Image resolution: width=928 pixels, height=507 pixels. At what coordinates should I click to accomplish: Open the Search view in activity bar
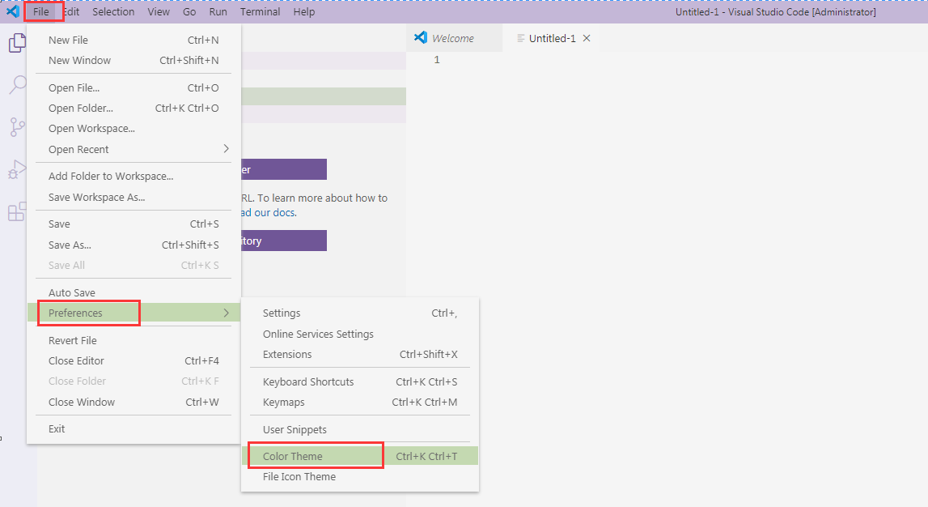(17, 85)
